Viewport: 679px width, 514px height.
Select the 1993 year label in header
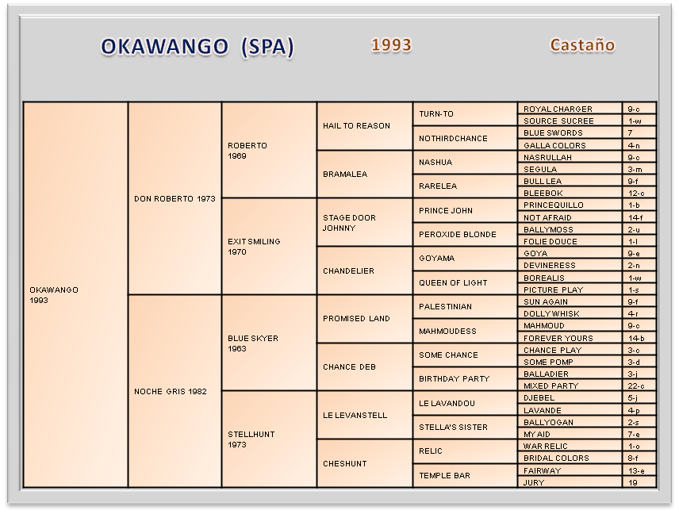391,45
